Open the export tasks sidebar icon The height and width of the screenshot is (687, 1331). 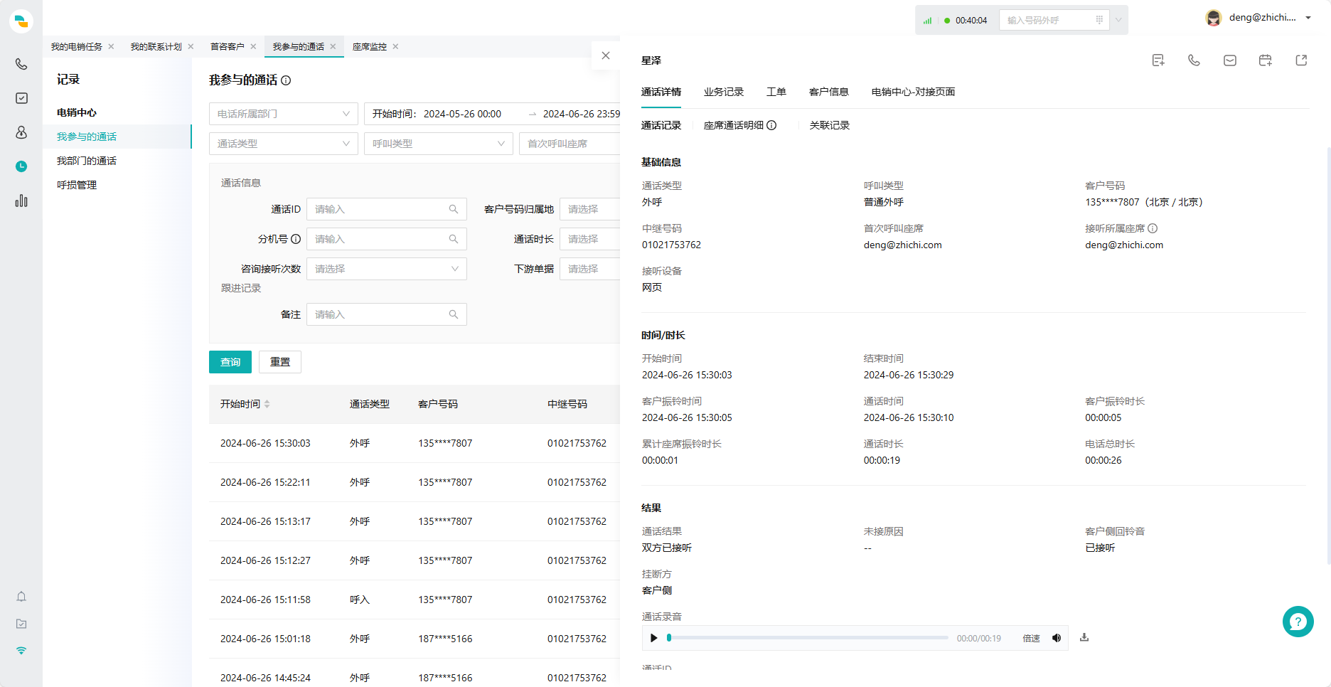pyautogui.click(x=21, y=624)
